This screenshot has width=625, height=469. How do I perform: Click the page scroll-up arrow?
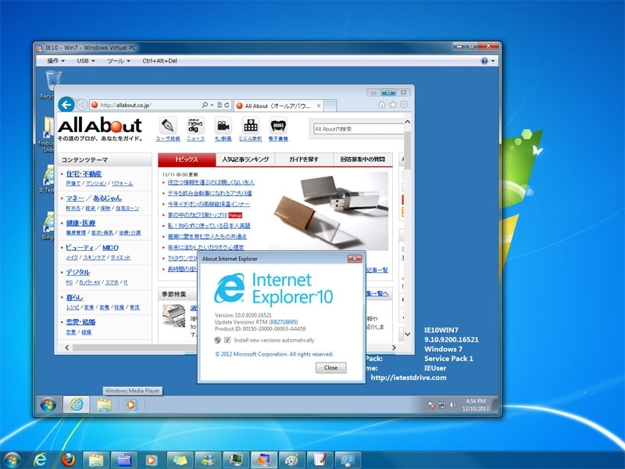(x=407, y=122)
